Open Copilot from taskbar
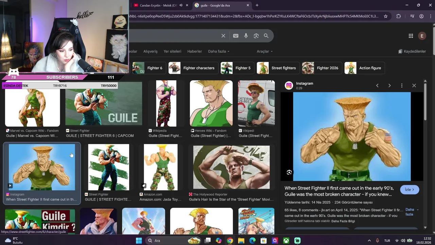The height and width of the screenshot is (245, 435). pyautogui.click(x=219, y=241)
